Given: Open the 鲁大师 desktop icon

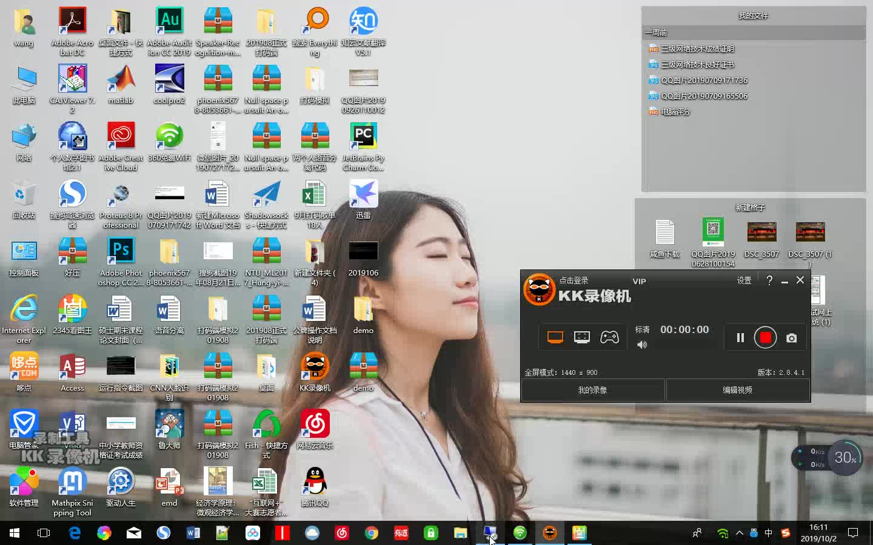Looking at the screenshot, I should point(169,429).
